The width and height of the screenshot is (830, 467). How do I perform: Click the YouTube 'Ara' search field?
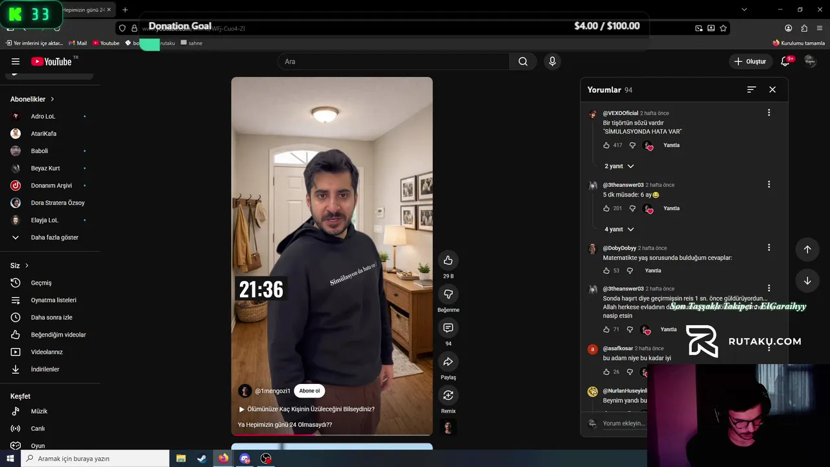[x=394, y=62]
